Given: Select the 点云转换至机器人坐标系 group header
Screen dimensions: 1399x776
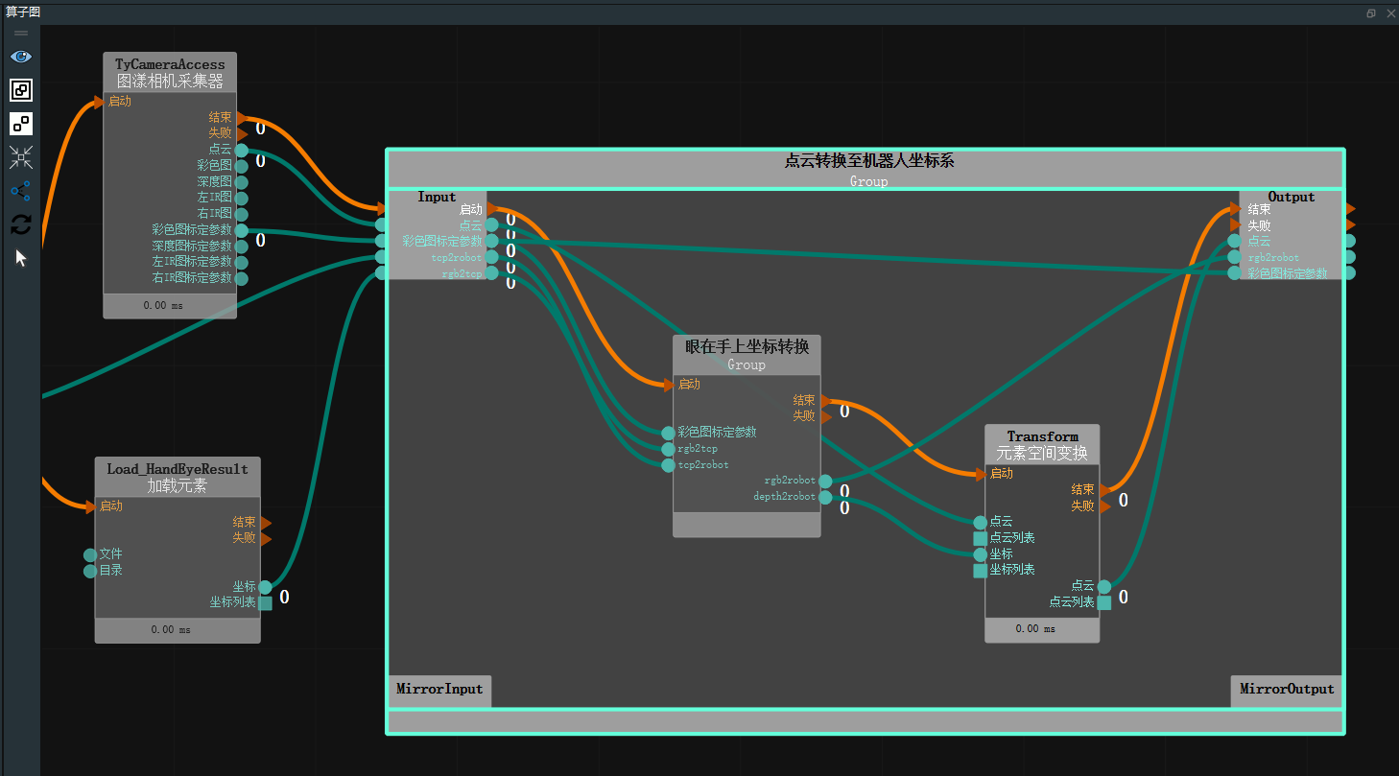Looking at the screenshot, I should [865, 169].
